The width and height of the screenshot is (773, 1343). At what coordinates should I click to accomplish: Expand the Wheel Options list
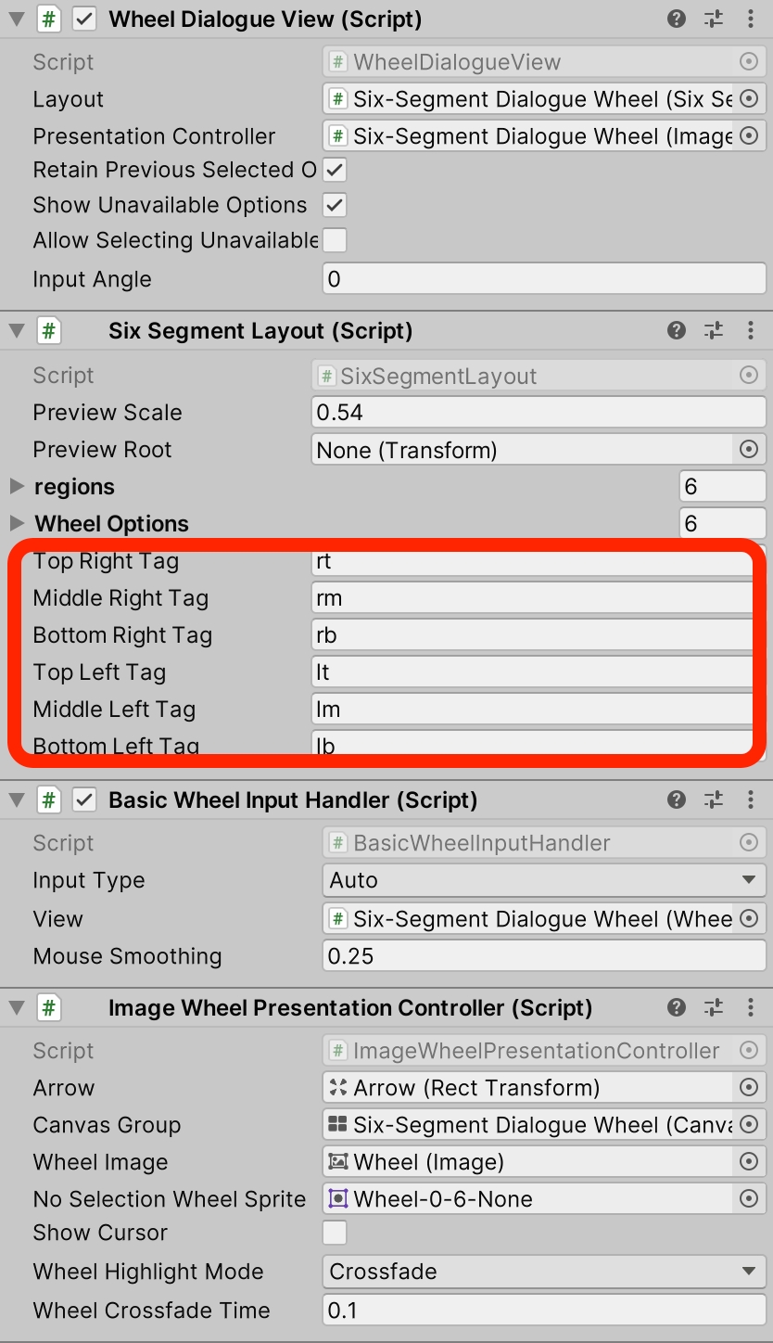(17, 524)
